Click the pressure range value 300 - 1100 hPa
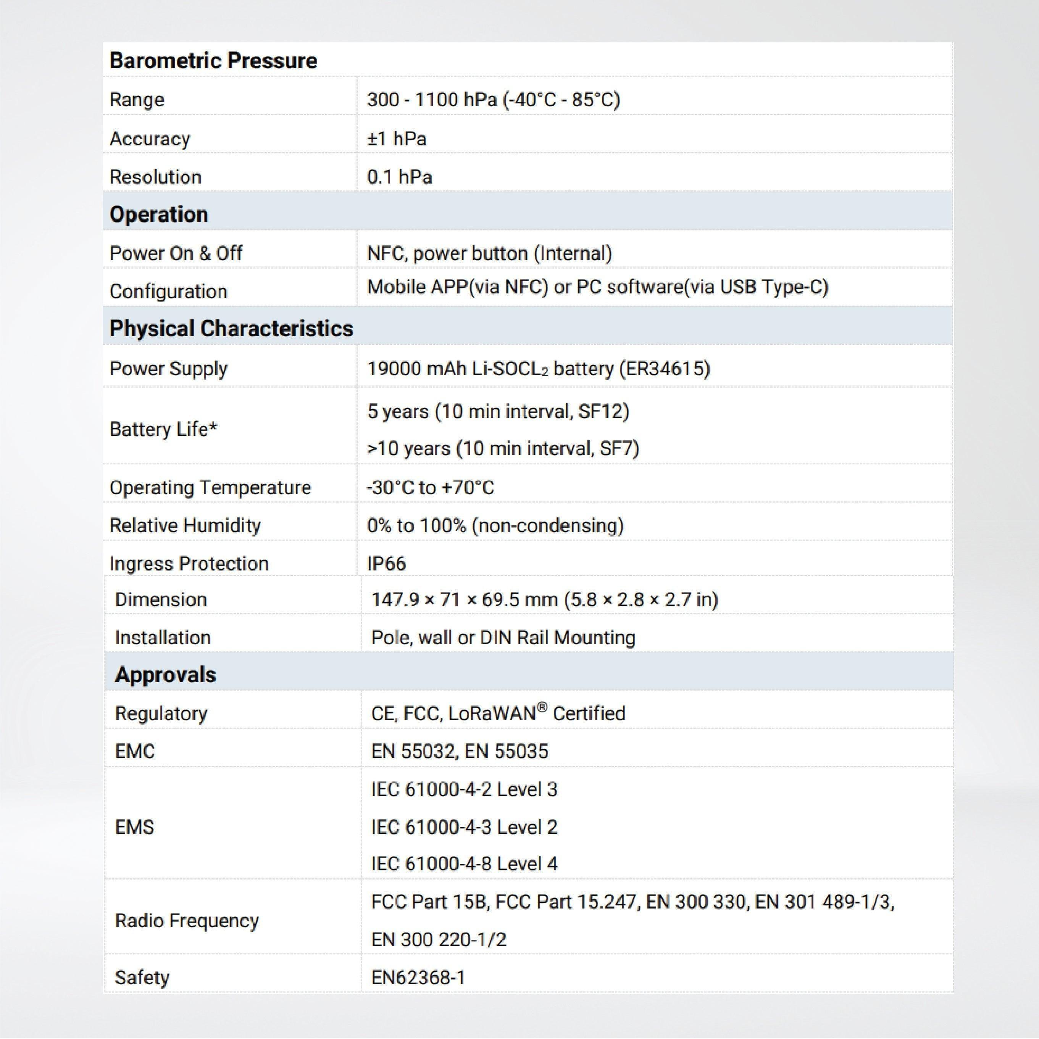1039x1039 pixels. [493, 100]
